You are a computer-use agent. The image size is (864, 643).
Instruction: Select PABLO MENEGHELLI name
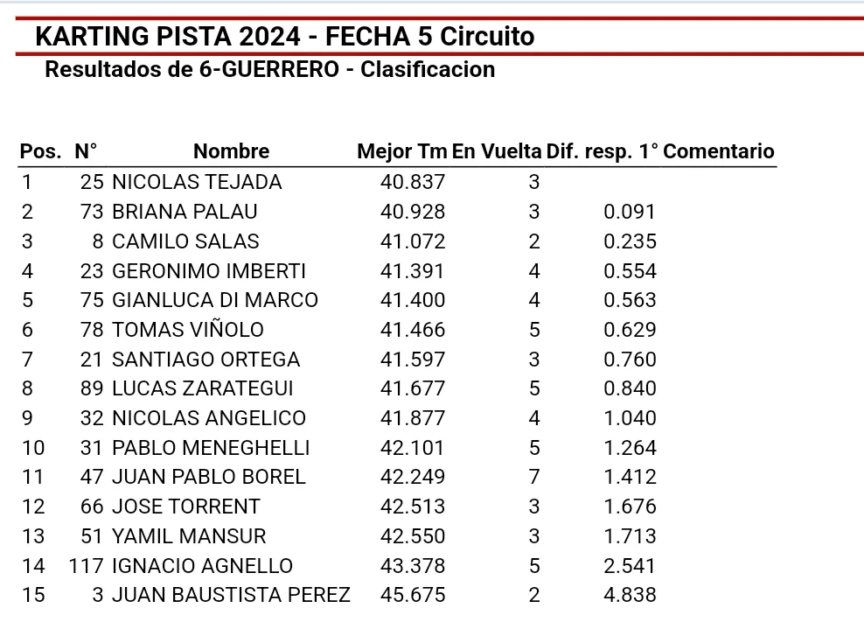(x=211, y=448)
